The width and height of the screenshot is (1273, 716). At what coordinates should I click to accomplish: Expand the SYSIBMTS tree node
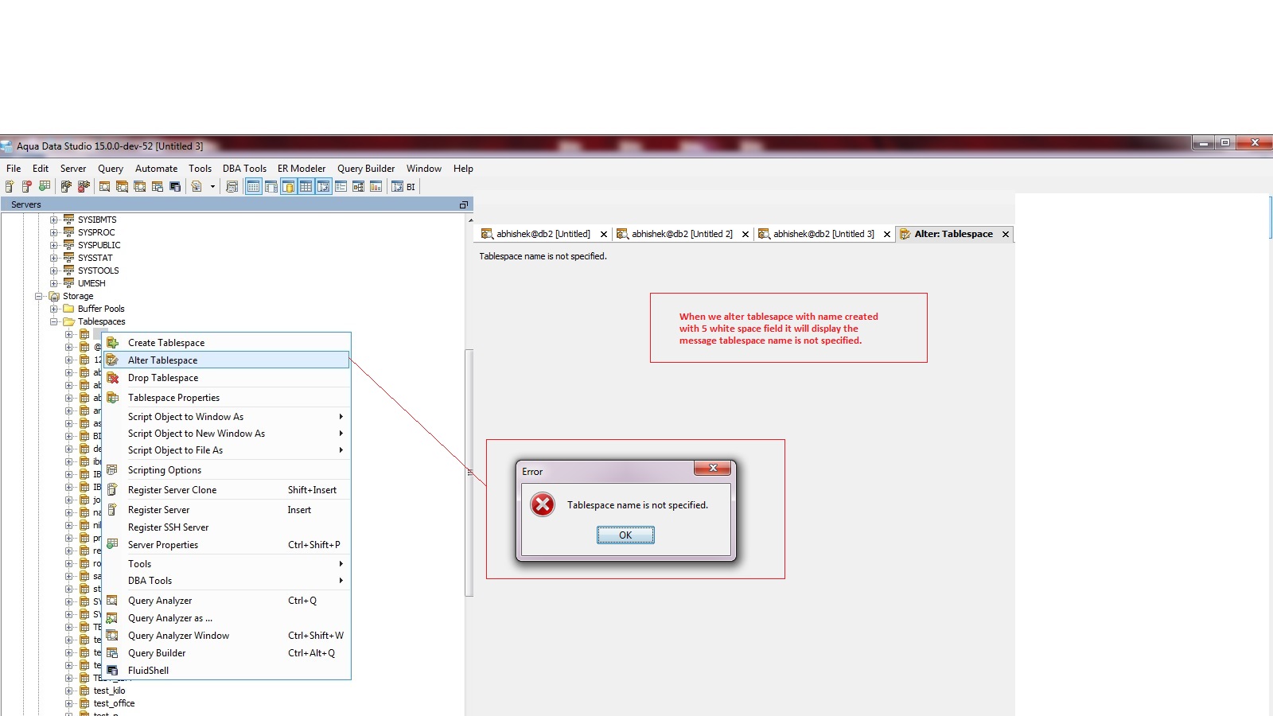(x=54, y=220)
